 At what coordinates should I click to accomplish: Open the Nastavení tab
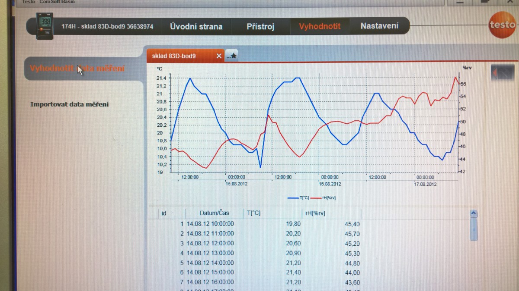[379, 26]
